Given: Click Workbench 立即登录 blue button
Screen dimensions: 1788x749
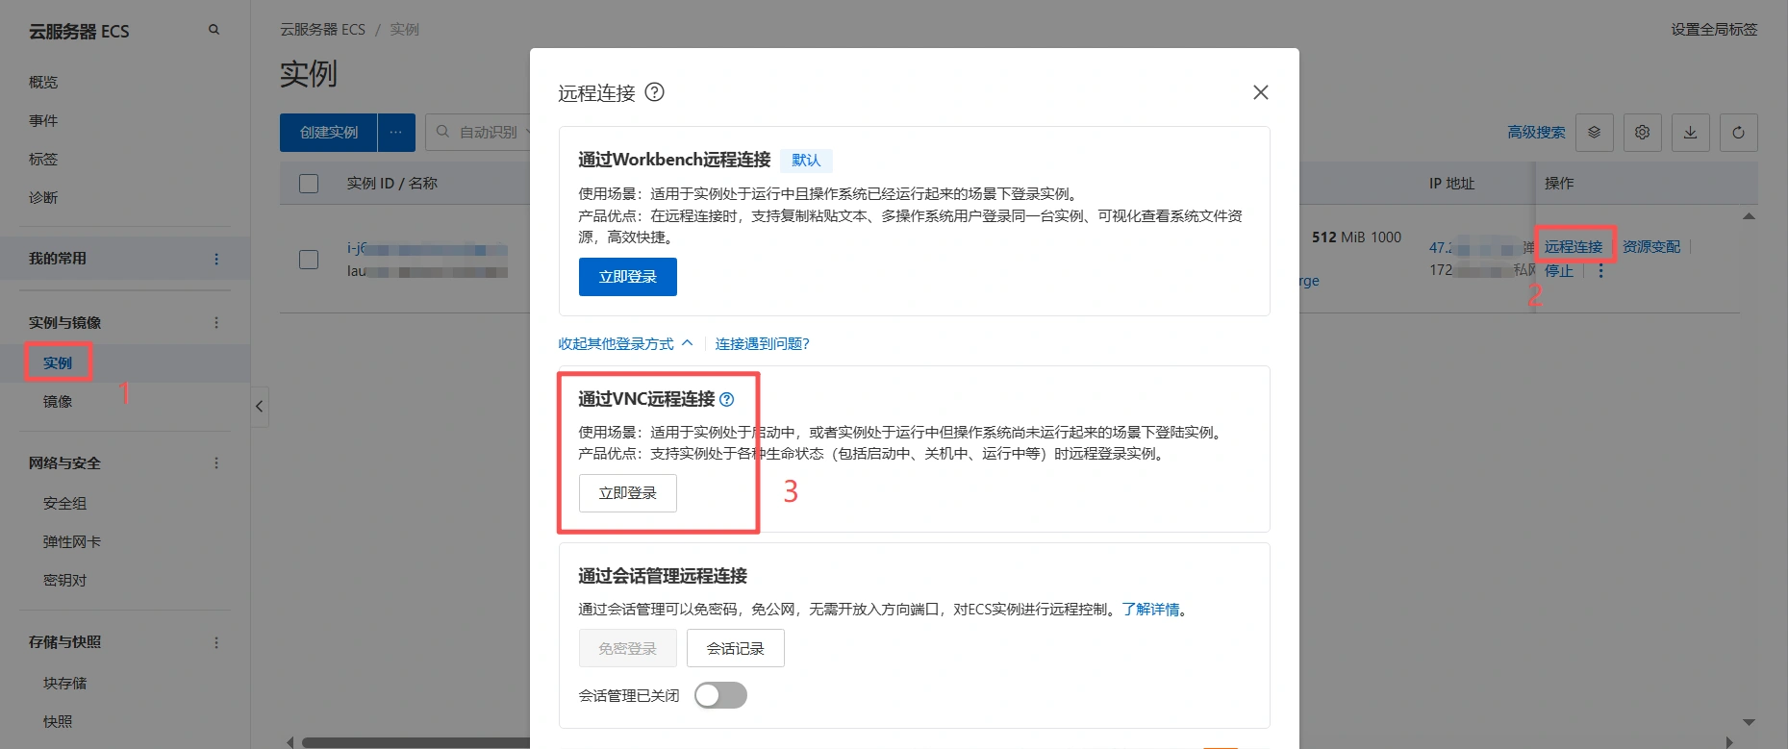Looking at the screenshot, I should [628, 277].
